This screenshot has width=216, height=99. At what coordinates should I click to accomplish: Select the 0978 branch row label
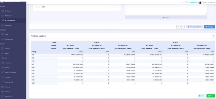pyautogui.click(x=33, y=61)
